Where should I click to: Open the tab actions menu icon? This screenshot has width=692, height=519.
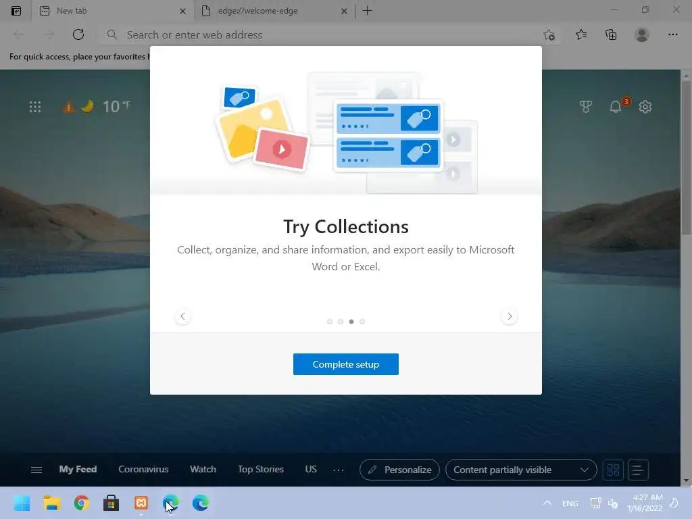coord(16,11)
